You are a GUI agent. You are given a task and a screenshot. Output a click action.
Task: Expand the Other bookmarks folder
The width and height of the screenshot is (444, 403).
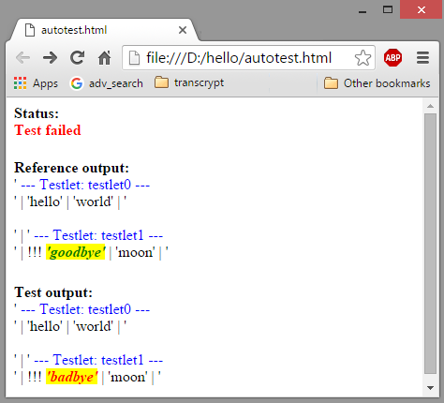click(377, 83)
